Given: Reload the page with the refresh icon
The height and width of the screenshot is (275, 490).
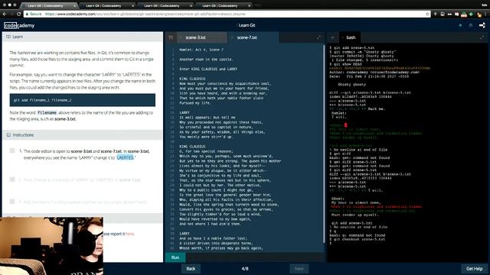Looking at the screenshot, I should click(x=18, y=14).
